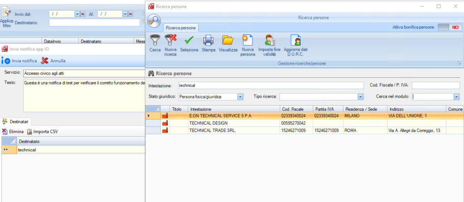Click the Comune column header

(x=455, y=109)
